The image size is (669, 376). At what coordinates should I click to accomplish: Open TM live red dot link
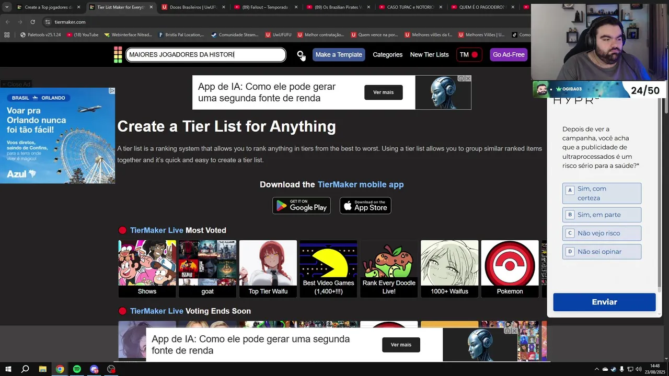coord(469,54)
